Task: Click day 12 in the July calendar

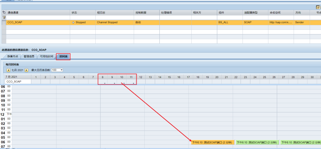Action: tap(141, 77)
